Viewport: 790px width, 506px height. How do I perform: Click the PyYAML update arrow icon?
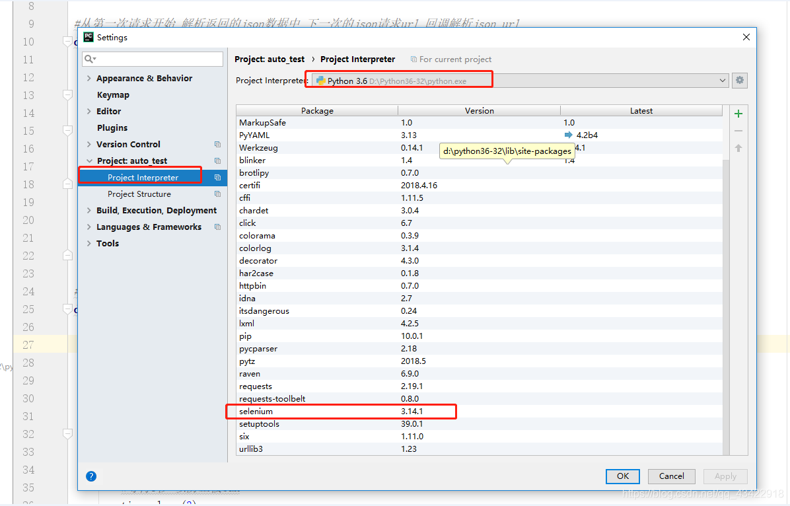point(568,135)
